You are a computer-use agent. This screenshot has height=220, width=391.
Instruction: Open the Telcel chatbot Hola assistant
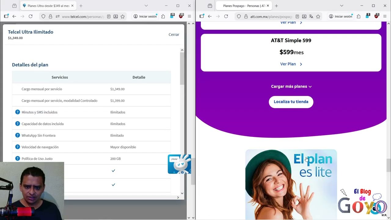179,164
